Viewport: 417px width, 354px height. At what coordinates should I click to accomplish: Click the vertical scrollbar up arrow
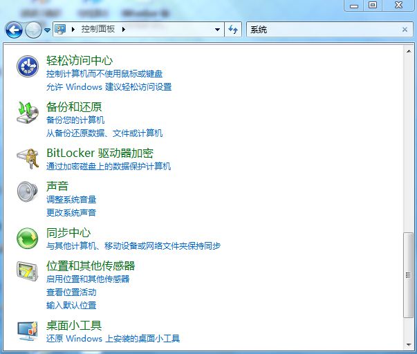coord(409,51)
